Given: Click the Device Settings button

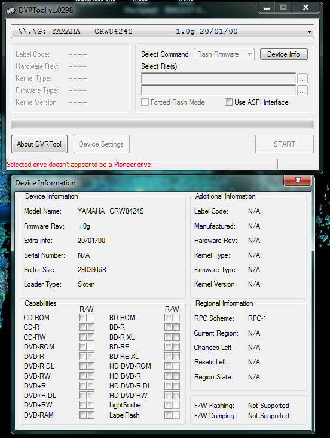Looking at the screenshot, I should [102, 144].
